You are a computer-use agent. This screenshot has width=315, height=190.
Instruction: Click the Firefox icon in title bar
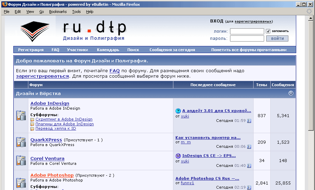(5, 4)
